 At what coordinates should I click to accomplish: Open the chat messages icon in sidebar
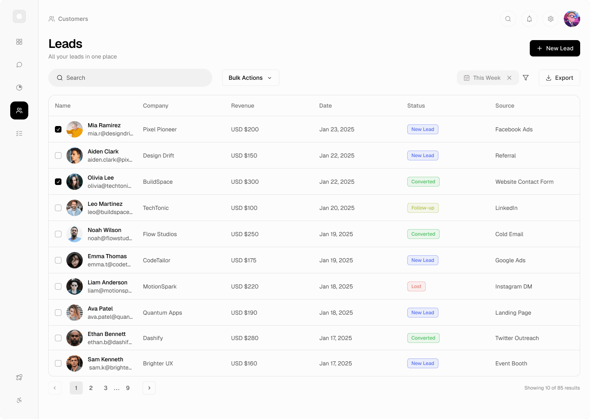pyautogui.click(x=19, y=65)
